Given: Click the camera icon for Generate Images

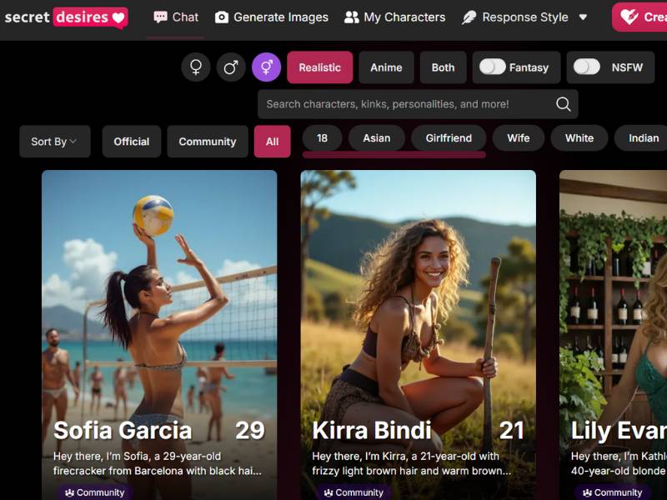Looking at the screenshot, I should click(222, 17).
